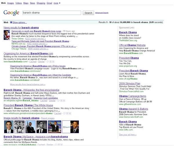Open sponsored 'Obama Campaign Items' ad
Screen dimensions: 174x149
pos(133,96)
